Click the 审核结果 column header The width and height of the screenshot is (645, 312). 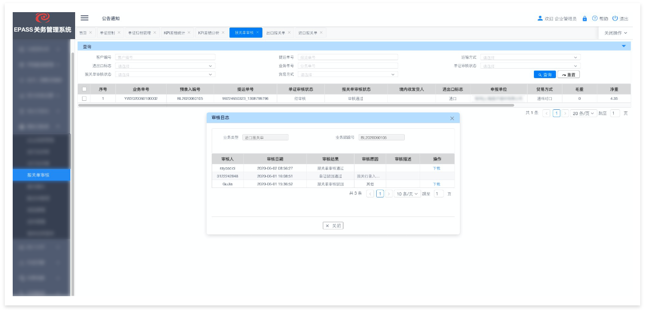(330, 158)
